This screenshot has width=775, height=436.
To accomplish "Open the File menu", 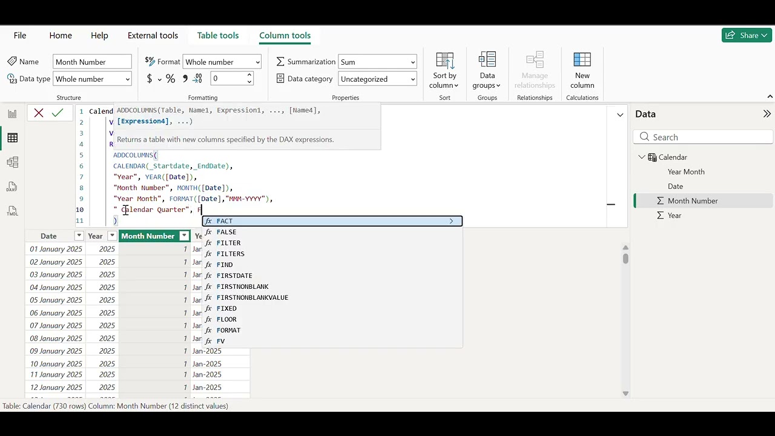I will [x=20, y=35].
